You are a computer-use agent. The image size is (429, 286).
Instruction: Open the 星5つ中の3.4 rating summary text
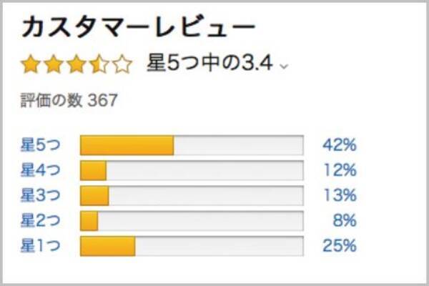click(209, 64)
